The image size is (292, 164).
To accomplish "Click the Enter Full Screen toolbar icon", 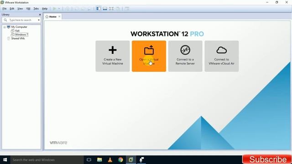I will coord(111,9).
